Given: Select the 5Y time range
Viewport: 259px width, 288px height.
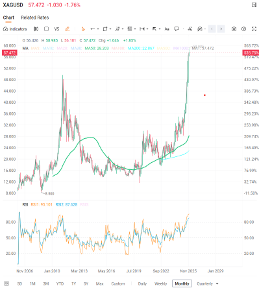Looking at the screenshot, I should (x=86, y=283).
